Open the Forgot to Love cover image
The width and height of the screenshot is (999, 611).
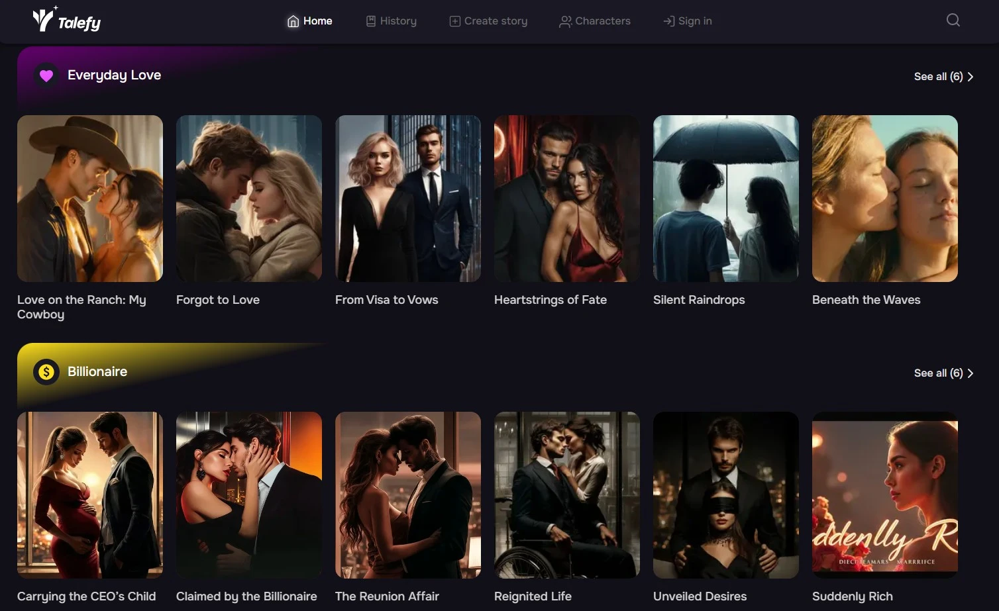(249, 199)
